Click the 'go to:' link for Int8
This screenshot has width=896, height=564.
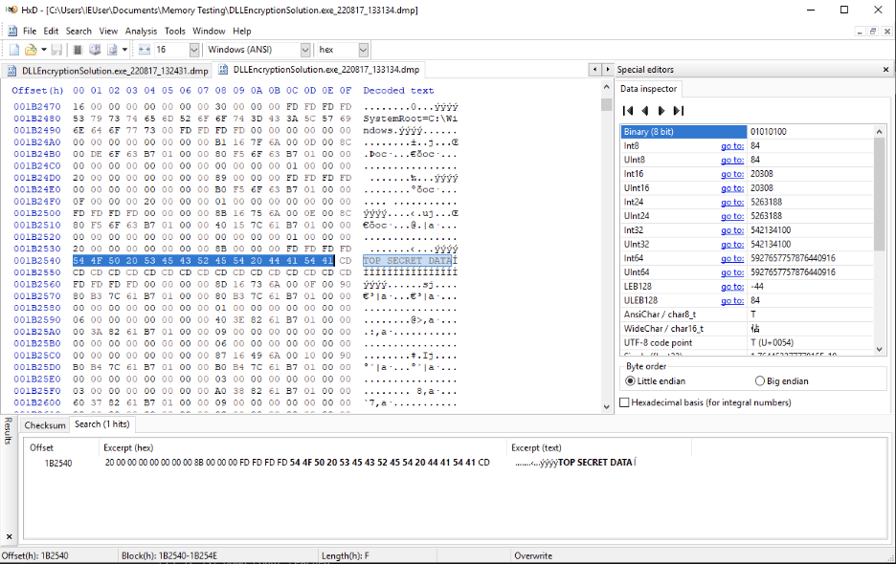[x=732, y=146]
